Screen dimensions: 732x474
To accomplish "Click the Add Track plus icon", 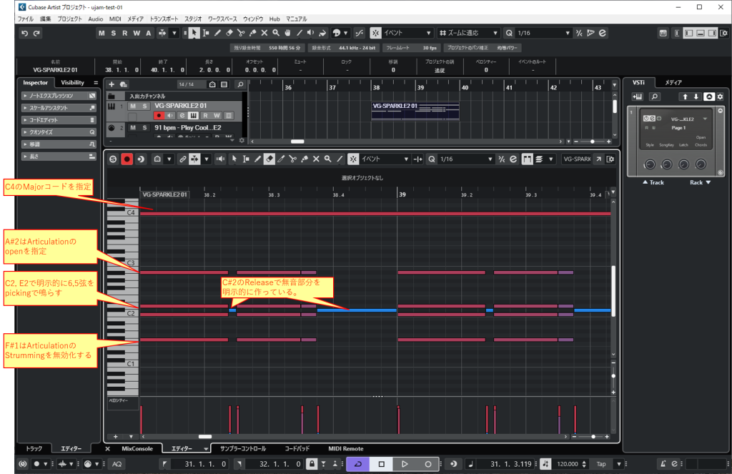I will [x=112, y=84].
